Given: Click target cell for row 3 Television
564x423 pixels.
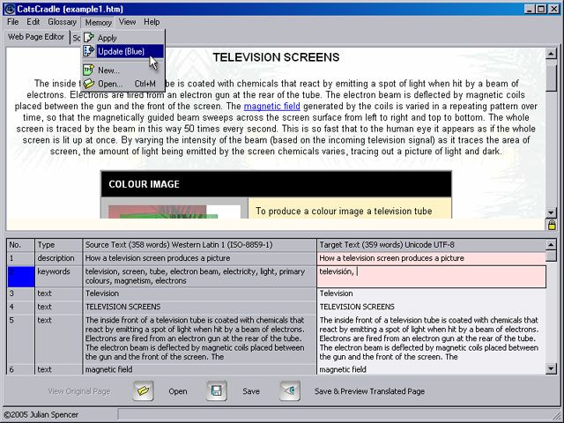Looking at the screenshot, I should pyautogui.click(x=431, y=293).
